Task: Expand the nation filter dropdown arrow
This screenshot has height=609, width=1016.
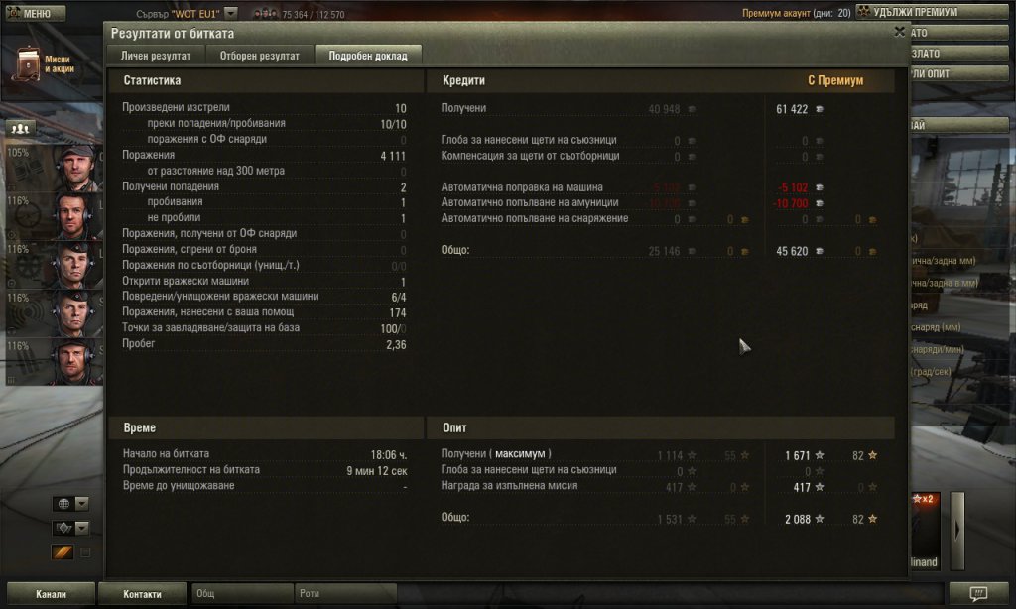Action: 81,504
